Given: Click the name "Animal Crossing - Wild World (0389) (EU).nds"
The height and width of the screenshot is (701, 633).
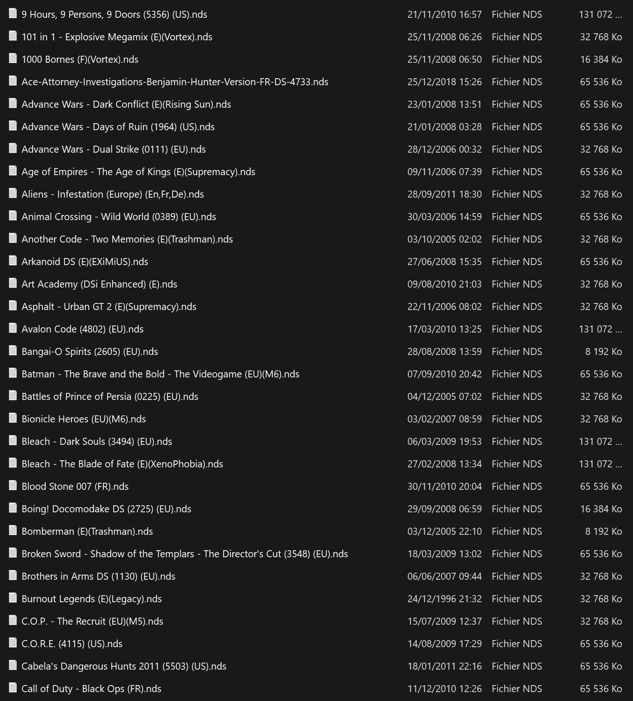Looking at the screenshot, I should 119,217.
